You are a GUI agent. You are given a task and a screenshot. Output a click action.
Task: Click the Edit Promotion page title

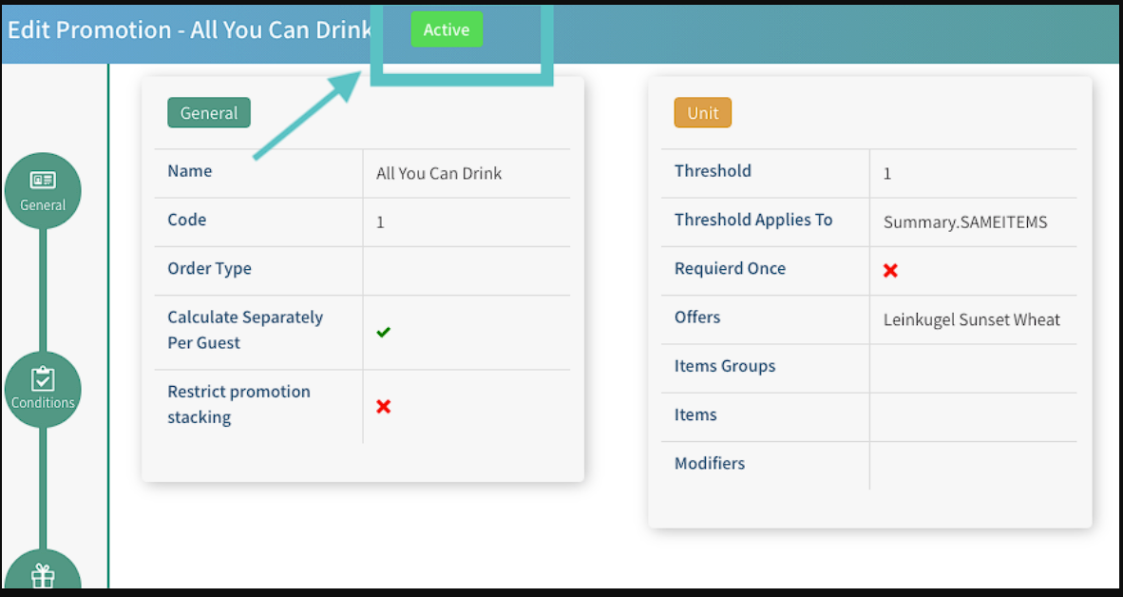pos(190,29)
